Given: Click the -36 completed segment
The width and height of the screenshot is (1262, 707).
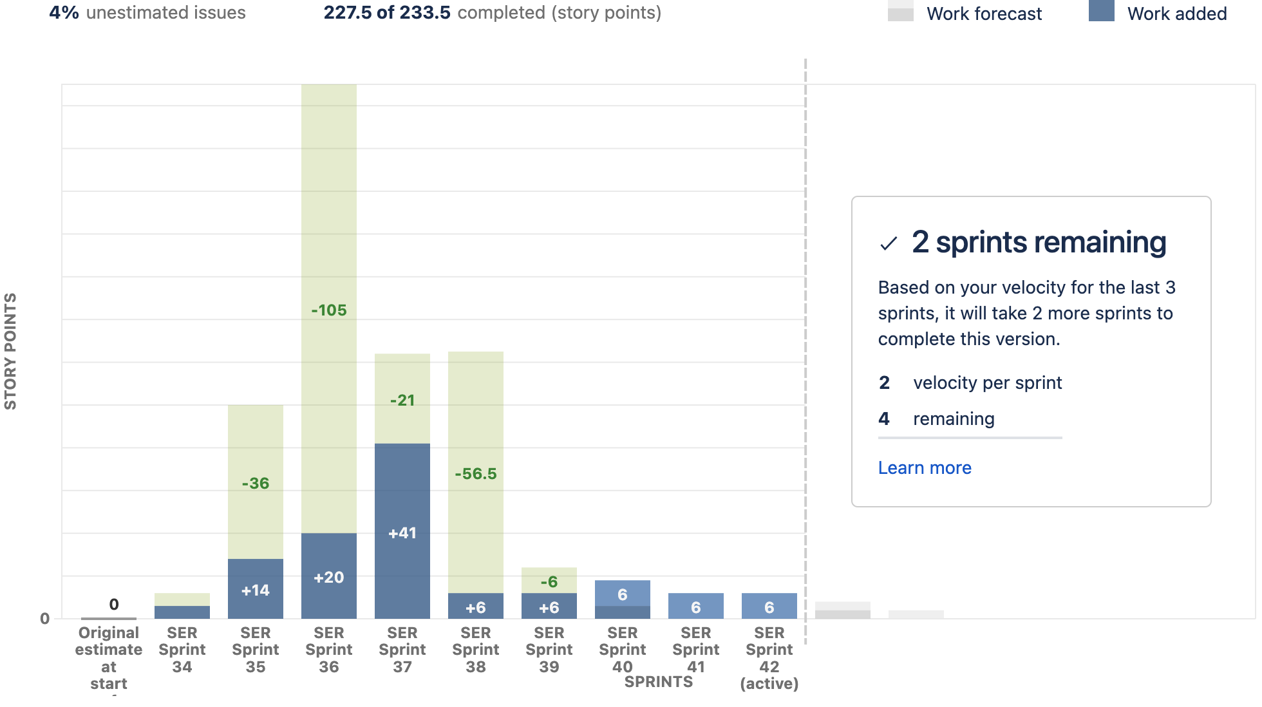Looking at the screenshot, I should tap(256, 482).
